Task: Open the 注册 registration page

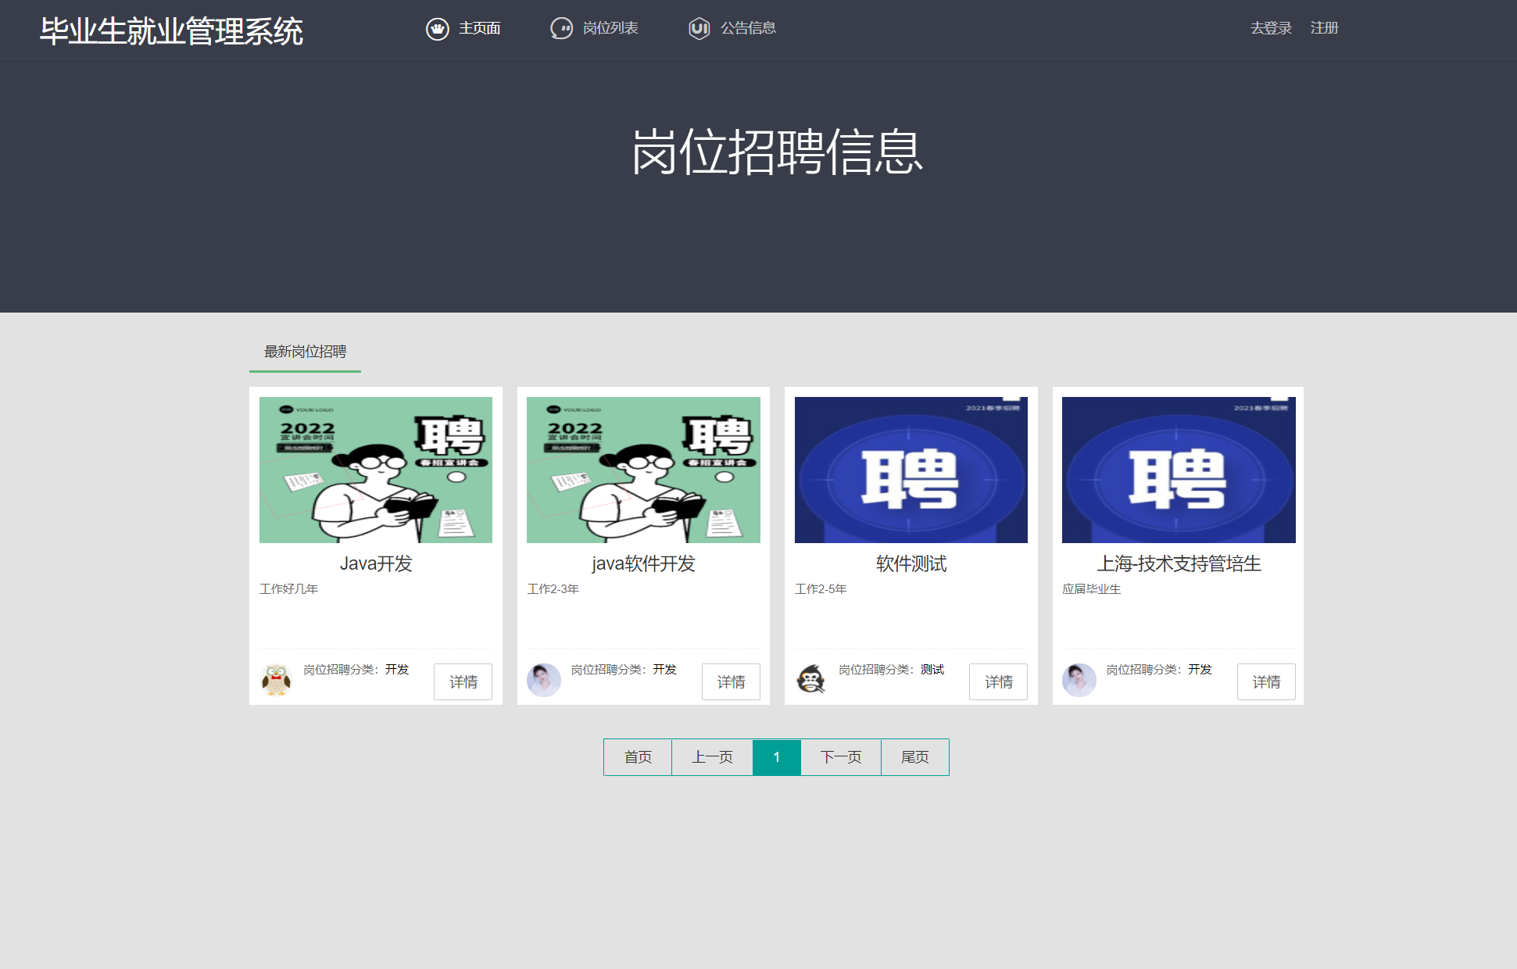Action: coord(1325,28)
